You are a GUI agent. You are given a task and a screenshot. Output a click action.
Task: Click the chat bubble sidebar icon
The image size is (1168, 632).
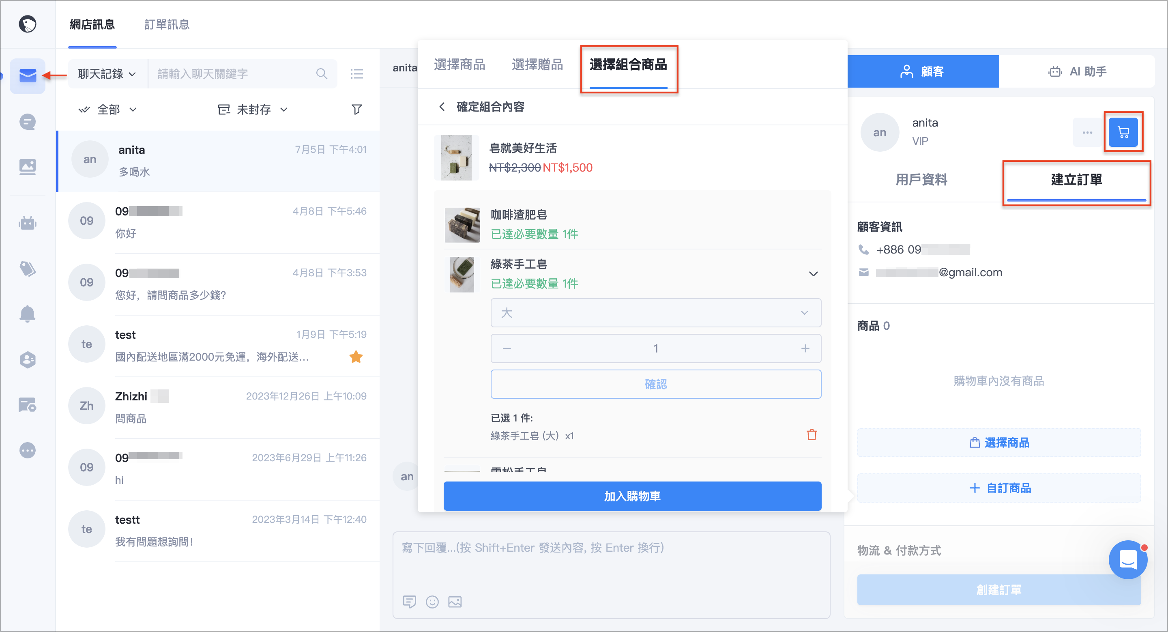pyautogui.click(x=28, y=122)
